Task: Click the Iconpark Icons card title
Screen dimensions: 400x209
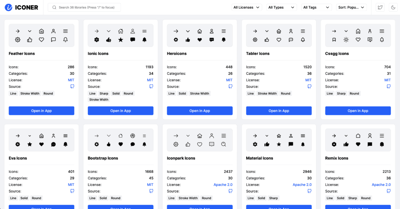Action: tap(181, 158)
